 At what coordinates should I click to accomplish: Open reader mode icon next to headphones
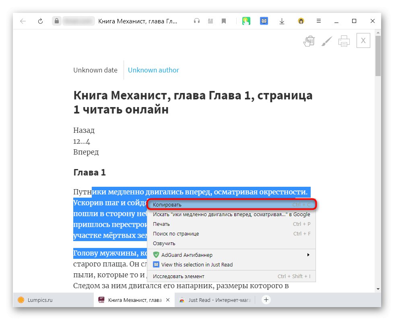210,21
